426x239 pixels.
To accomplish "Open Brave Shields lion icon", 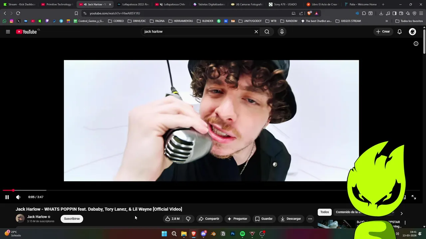I will pos(309,13).
